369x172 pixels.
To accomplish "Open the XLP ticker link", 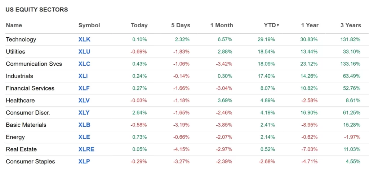I will (84, 162).
